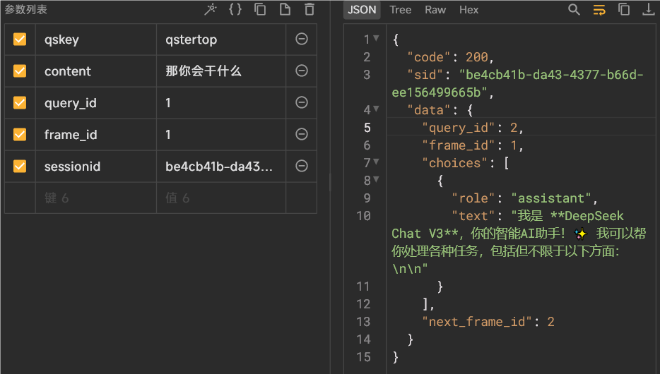
Task: Uncheck the qskey parameter checkbox
Action: point(20,39)
